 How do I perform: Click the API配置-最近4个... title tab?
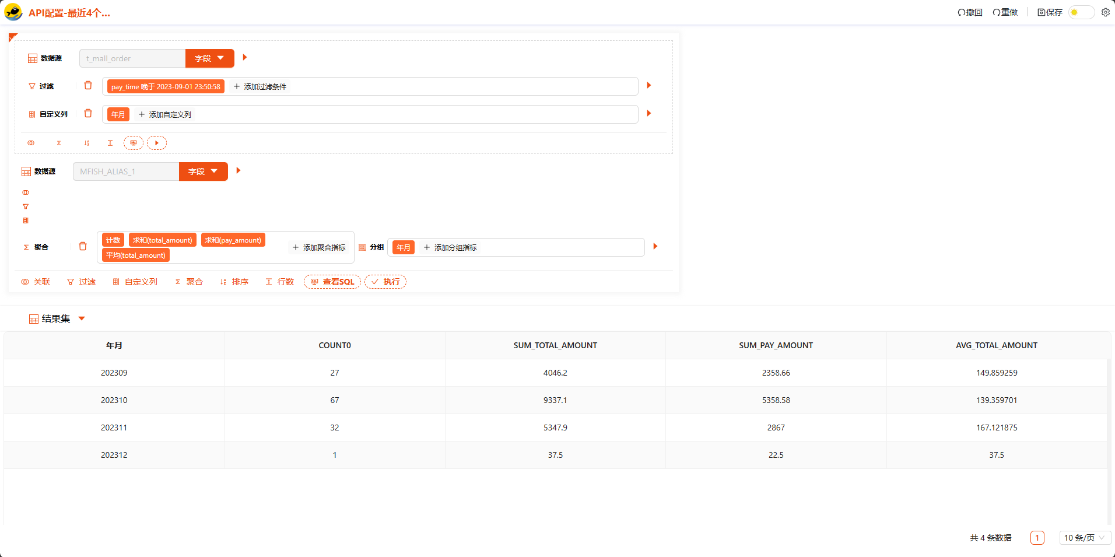click(69, 13)
